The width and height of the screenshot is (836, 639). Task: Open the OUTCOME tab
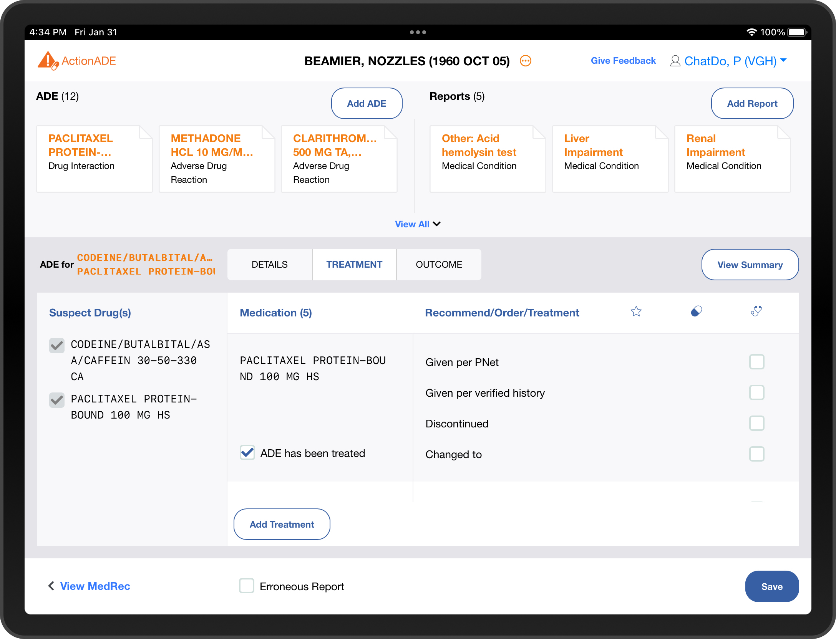[439, 265]
